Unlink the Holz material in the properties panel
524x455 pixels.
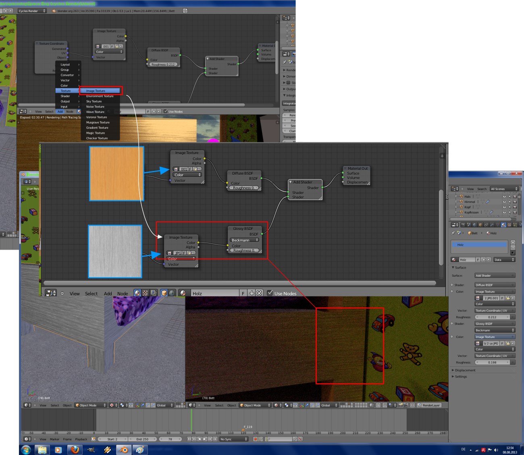click(489, 260)
